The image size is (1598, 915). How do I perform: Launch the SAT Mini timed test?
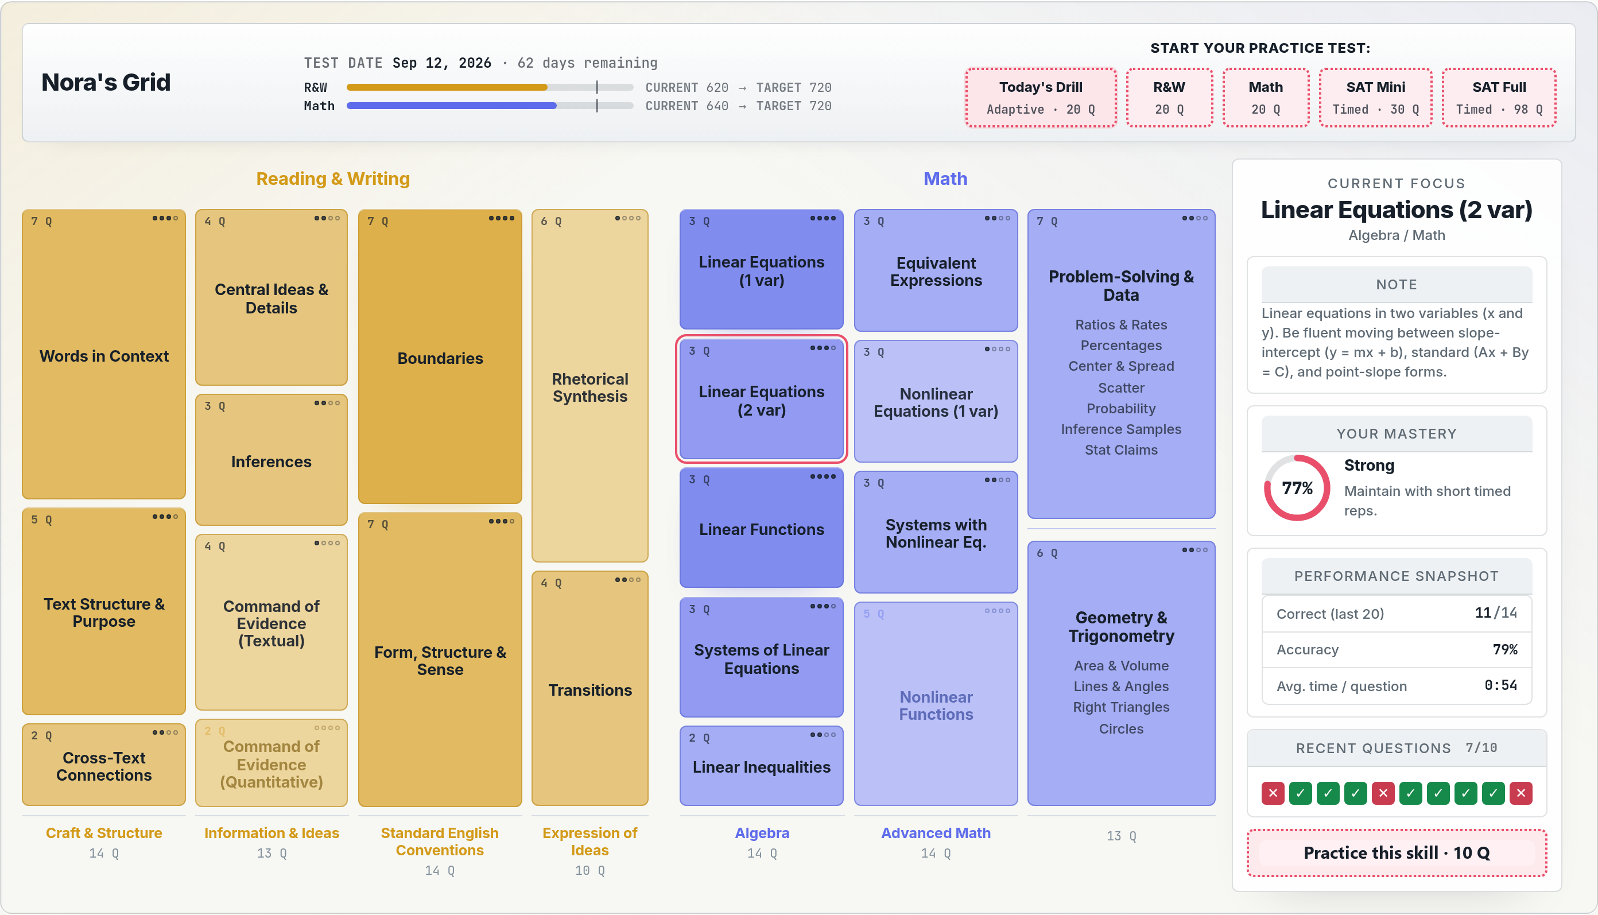tap(1375, 98)
